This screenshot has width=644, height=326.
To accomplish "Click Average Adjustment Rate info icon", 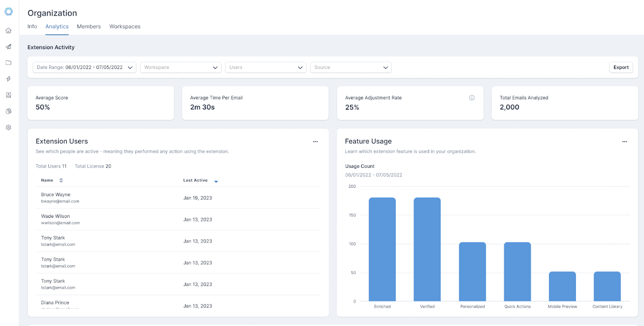I will [x=472, y=98].
